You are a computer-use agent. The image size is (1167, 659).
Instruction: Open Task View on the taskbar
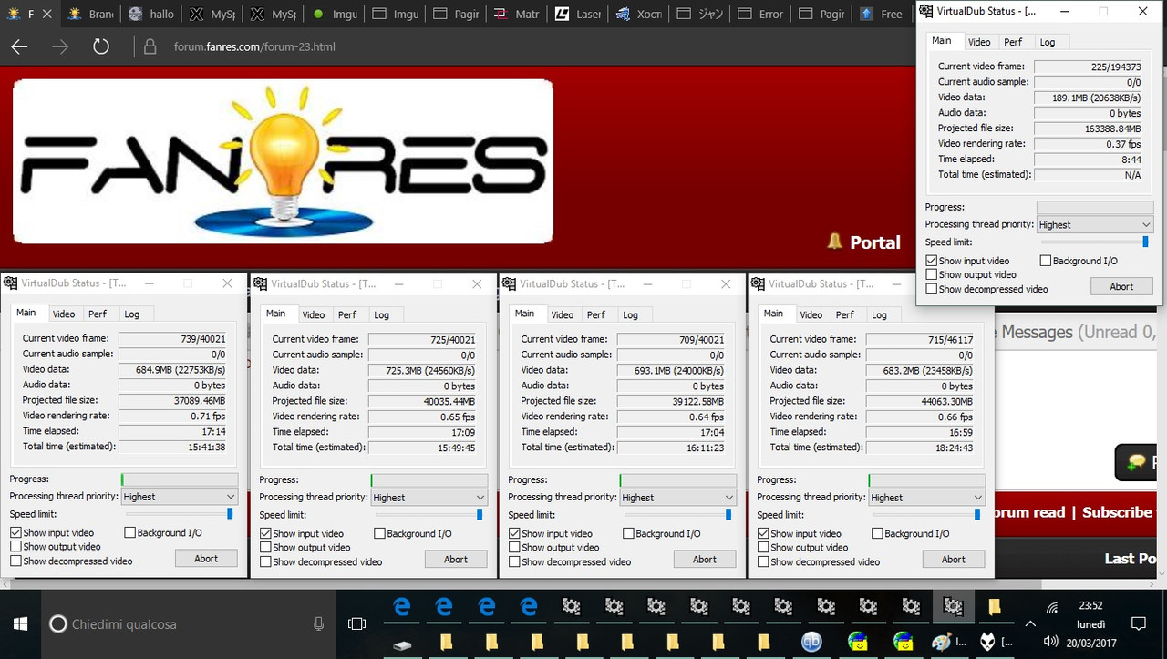click(356, 624)
